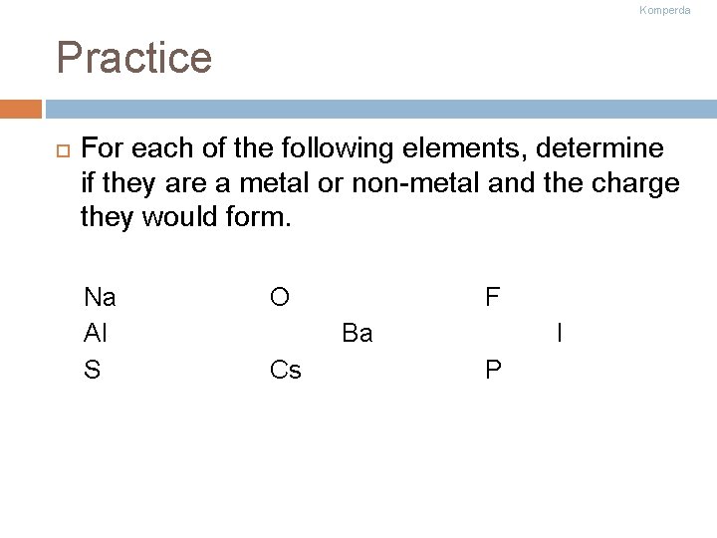Screen dimensions: 717x538
Task: Click the blue horizontal title bar
Action: coord(380,109)
